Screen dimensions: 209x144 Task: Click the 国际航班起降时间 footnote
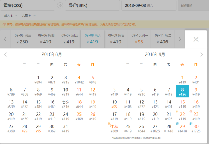click(x=136, y=138)
